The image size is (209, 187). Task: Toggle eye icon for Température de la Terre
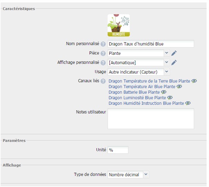click(194, 81)
